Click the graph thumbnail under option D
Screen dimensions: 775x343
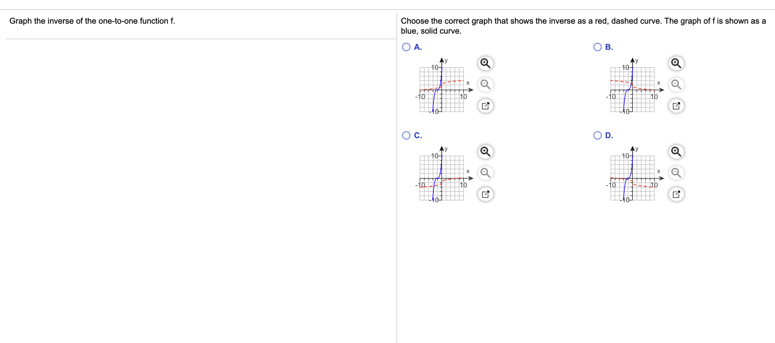coord(633,177)
